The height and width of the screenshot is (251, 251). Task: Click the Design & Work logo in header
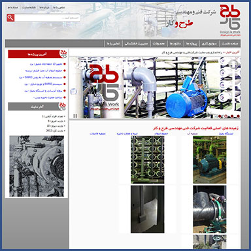pos(230,20)
